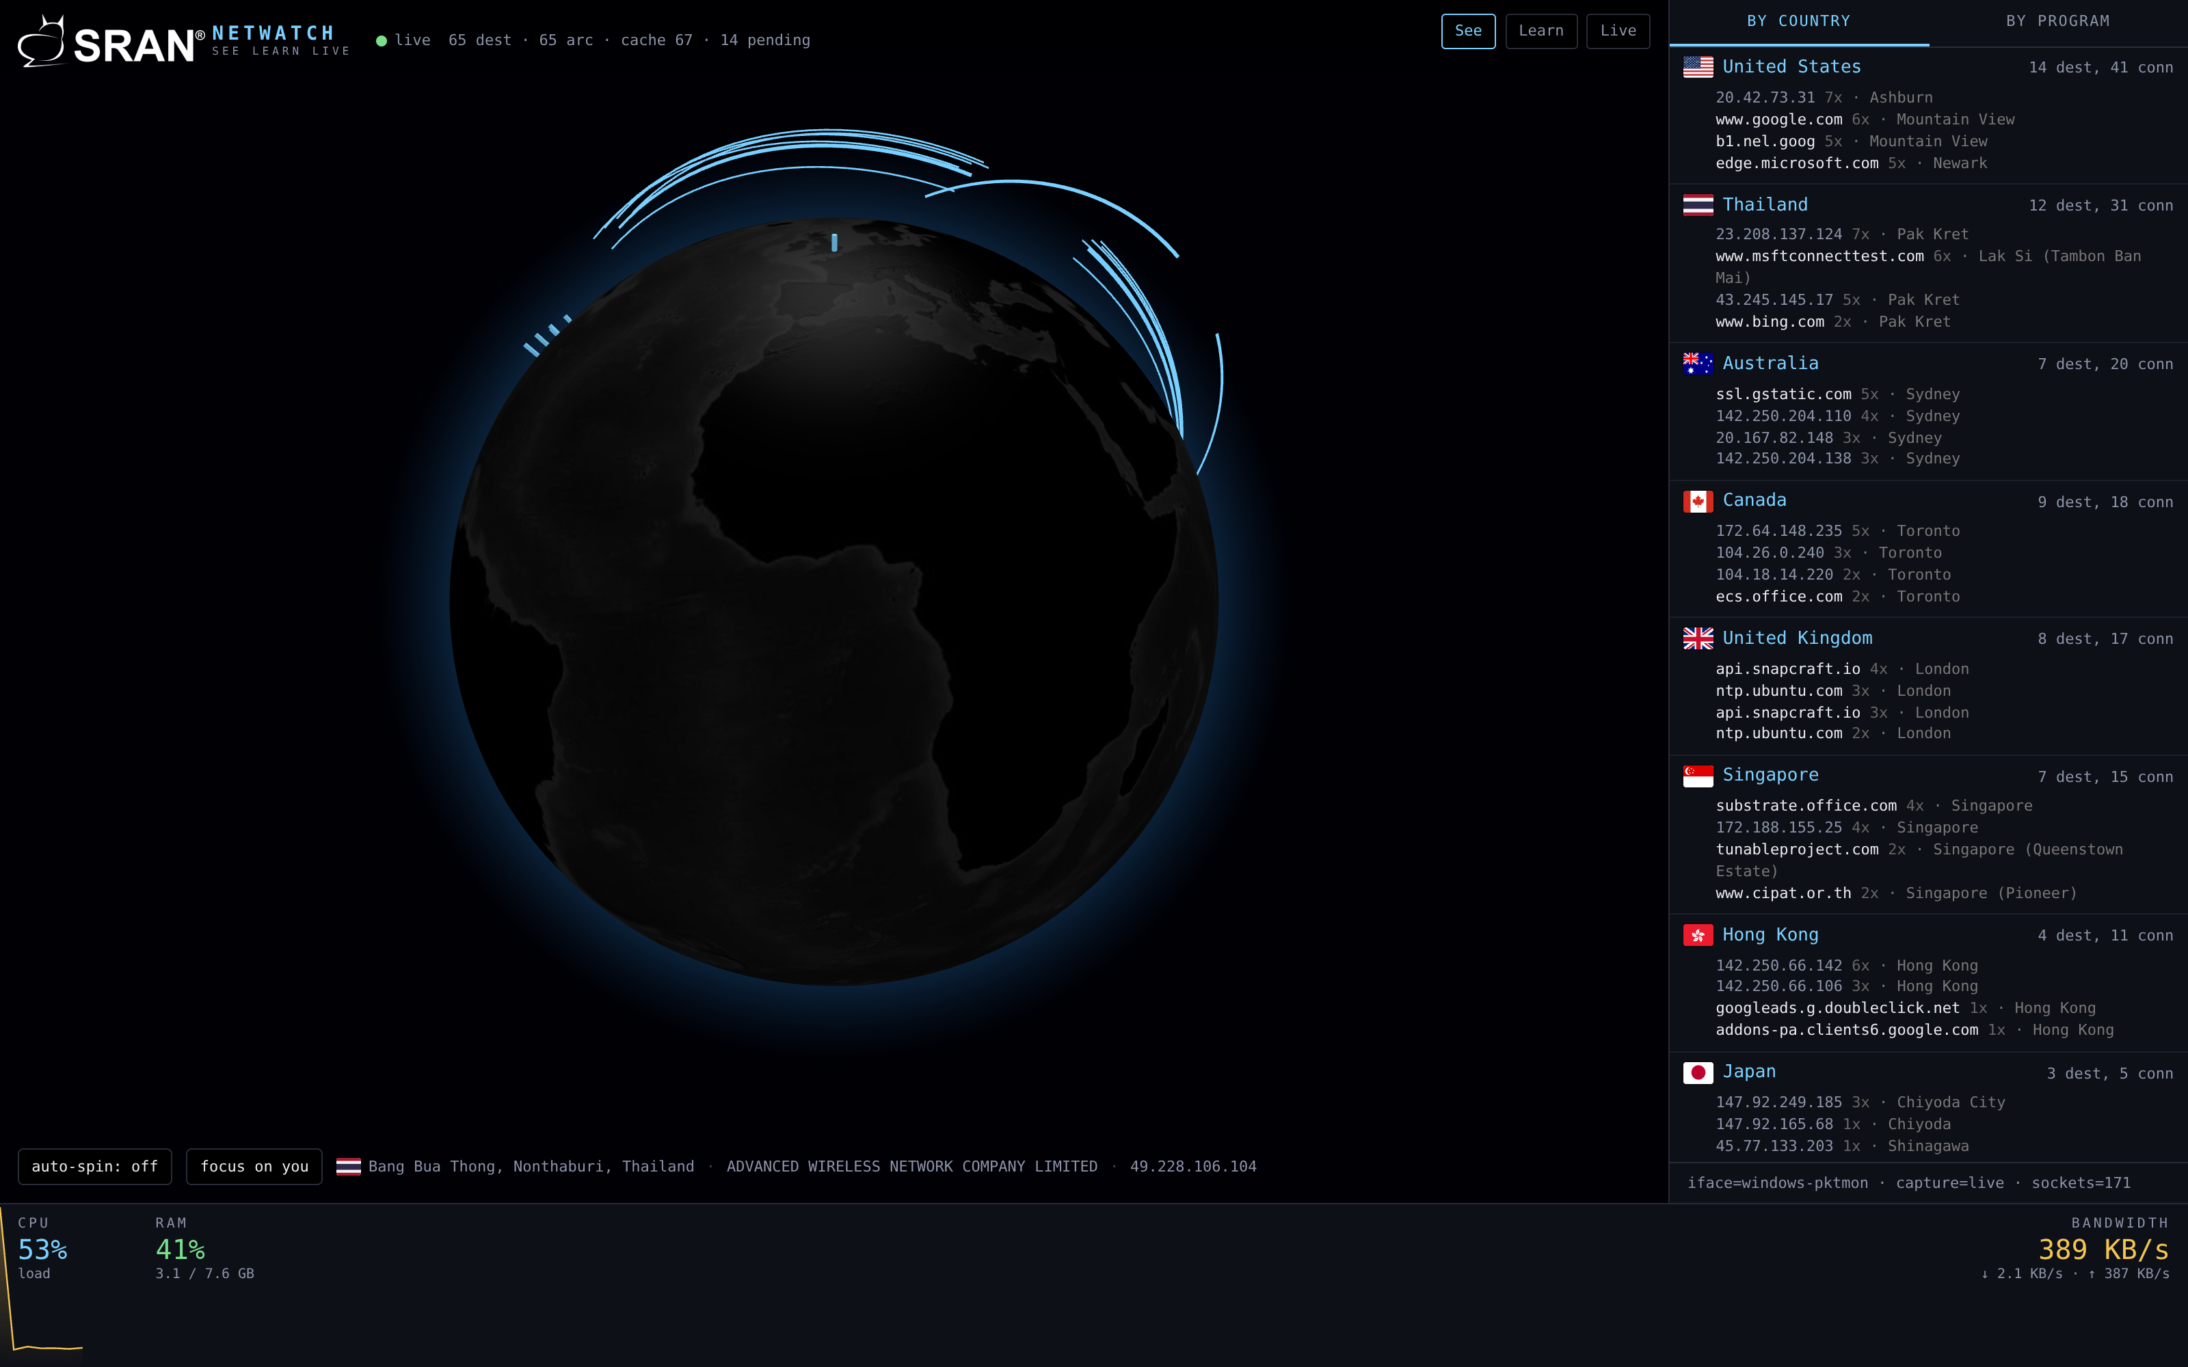
Task: Select the 23.208.137.124 Pak Kret entry
Action: click(x=1842, y=234)
